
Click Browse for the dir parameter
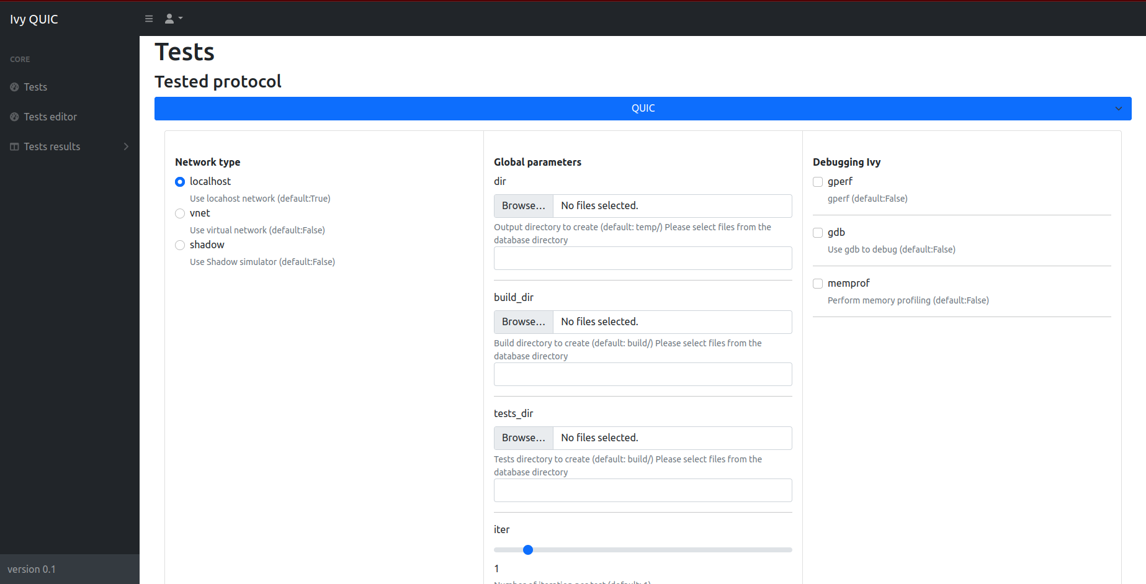pyautogui.click(x=524, y=206)
